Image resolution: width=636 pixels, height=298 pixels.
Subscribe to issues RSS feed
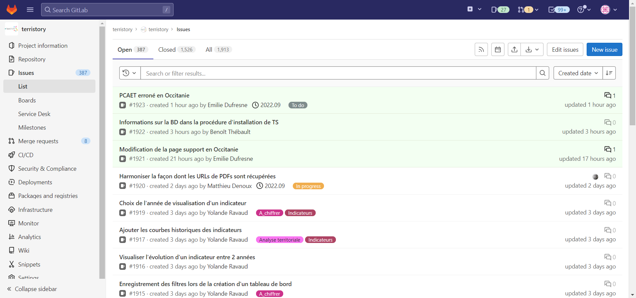click(x=481, y=49)
